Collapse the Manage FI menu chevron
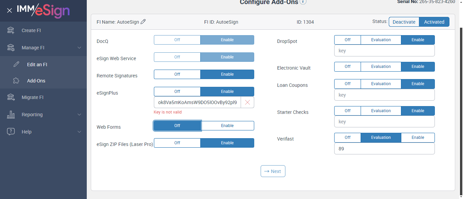 (x=79, y=48)
